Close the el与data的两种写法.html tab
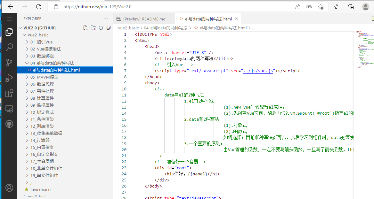Screen dimensions: 374x199 (236, 19)
